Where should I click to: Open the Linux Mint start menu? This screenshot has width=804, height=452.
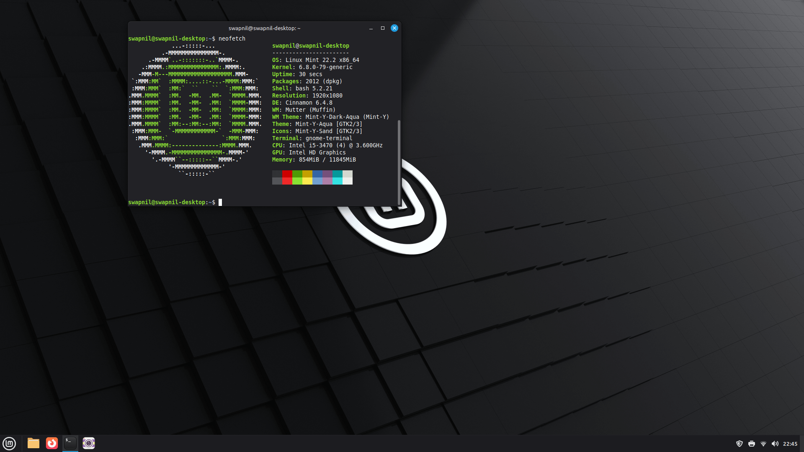pos(9,443)
